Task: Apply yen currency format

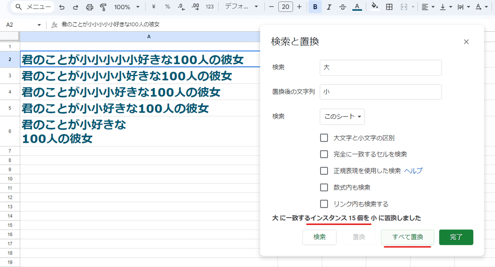Action: (x=153, y=7)
